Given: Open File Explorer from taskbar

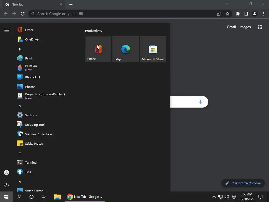Looking at the screenshot, I should click(x=58, y=197).
